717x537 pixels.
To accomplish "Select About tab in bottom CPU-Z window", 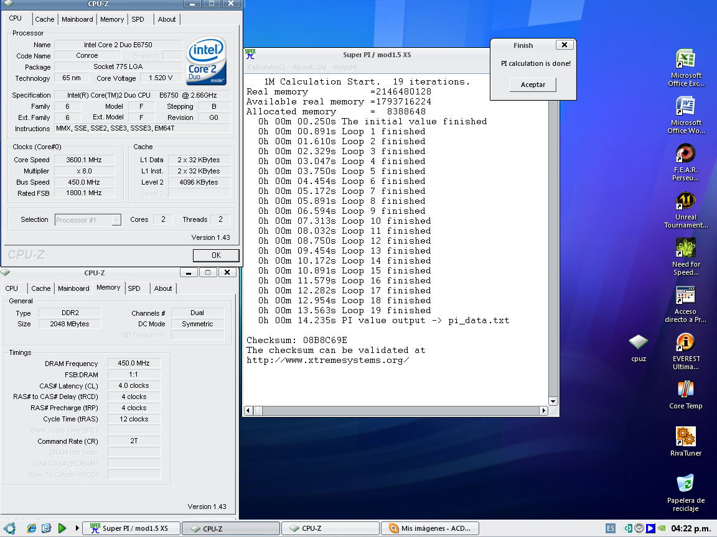I will pyautogui.click(x=163, y=288).
